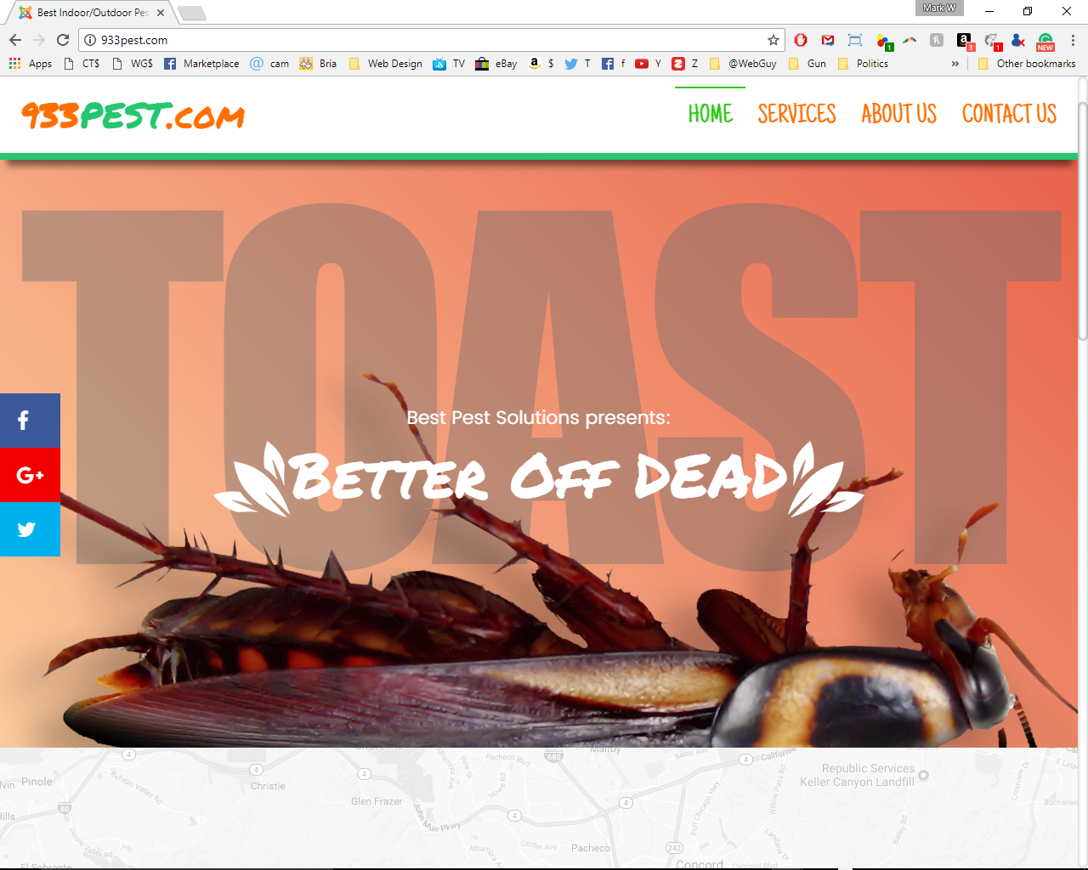The height and width of the screenshot is (870, 1088).
Task: Open the rainbow boomerang extension icon
Action: click(x=909, y=40)
